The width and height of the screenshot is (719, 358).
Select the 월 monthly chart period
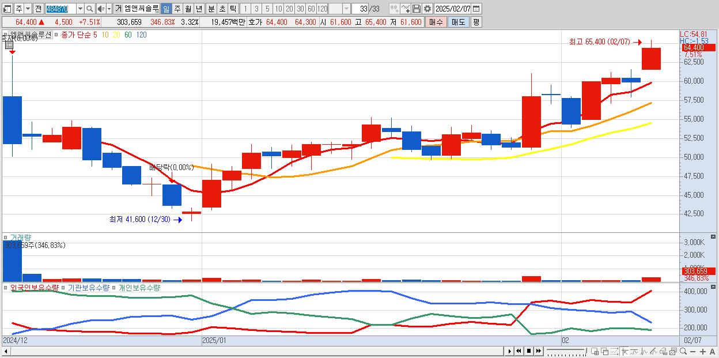[188, 9]
